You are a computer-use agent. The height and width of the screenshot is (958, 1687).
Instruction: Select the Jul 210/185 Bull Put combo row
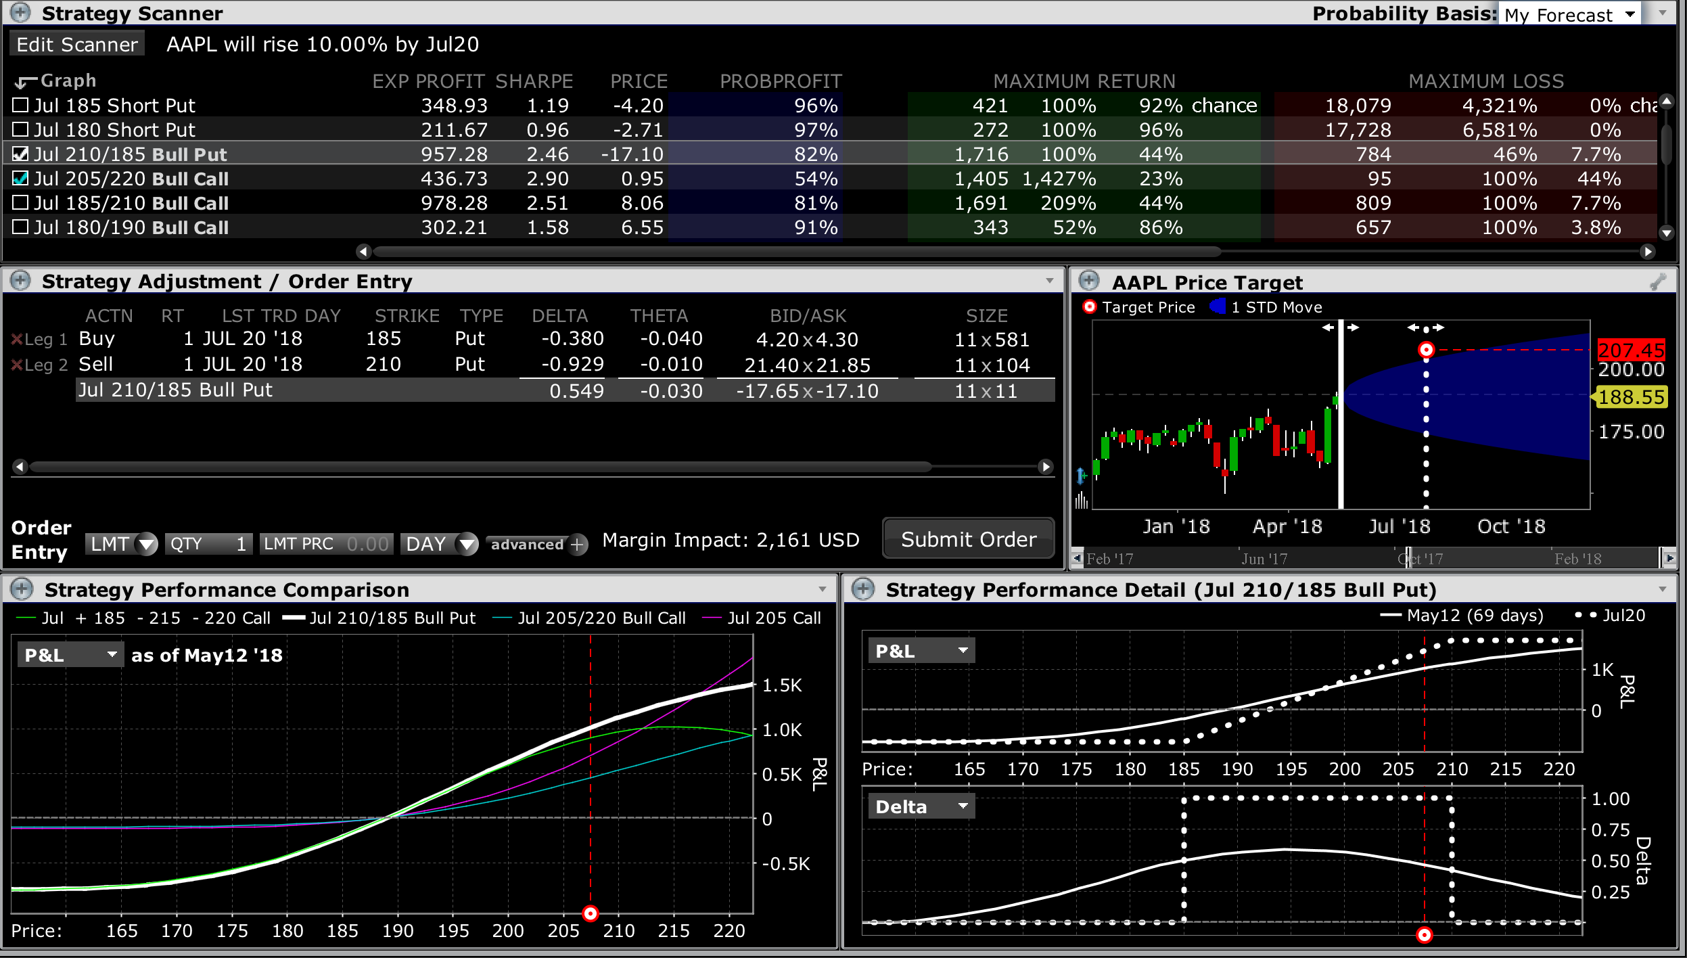point(565,390)
